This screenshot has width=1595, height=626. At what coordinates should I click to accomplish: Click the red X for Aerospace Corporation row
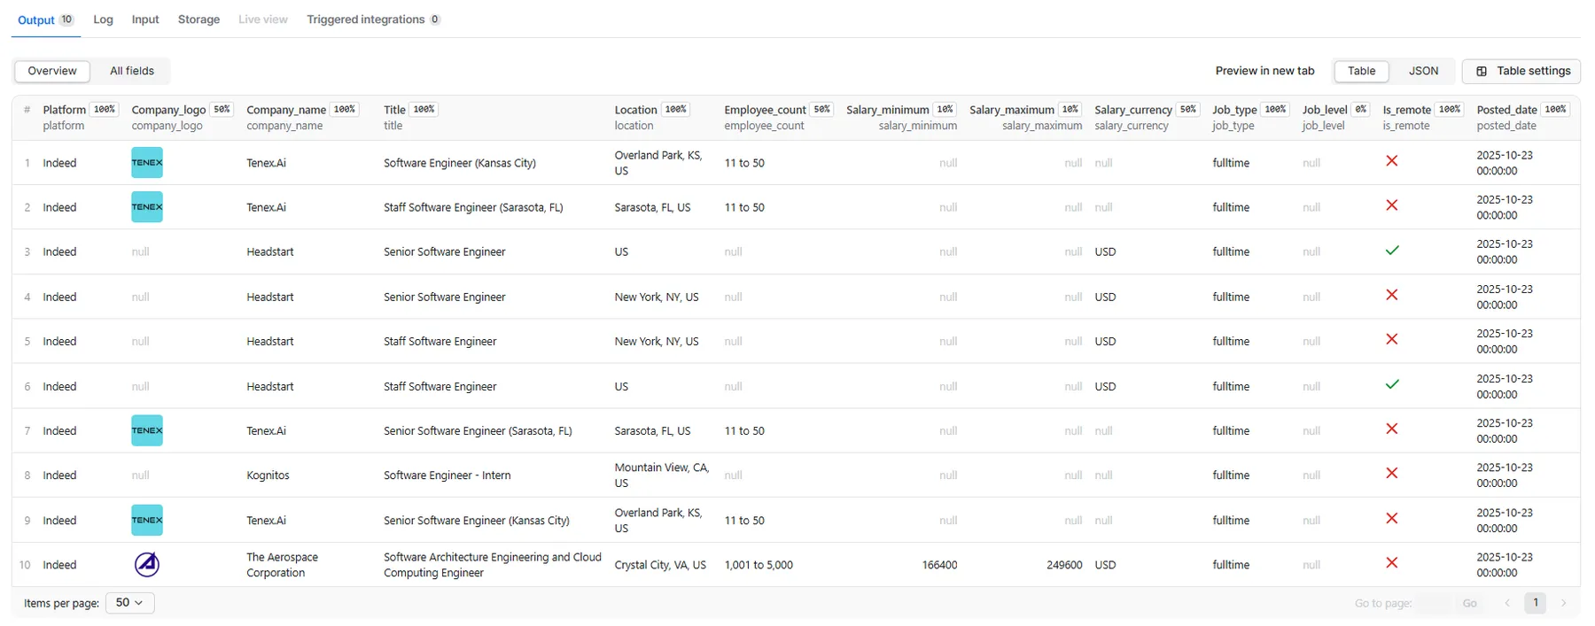pyautogui.click(x=1392, y=563)
